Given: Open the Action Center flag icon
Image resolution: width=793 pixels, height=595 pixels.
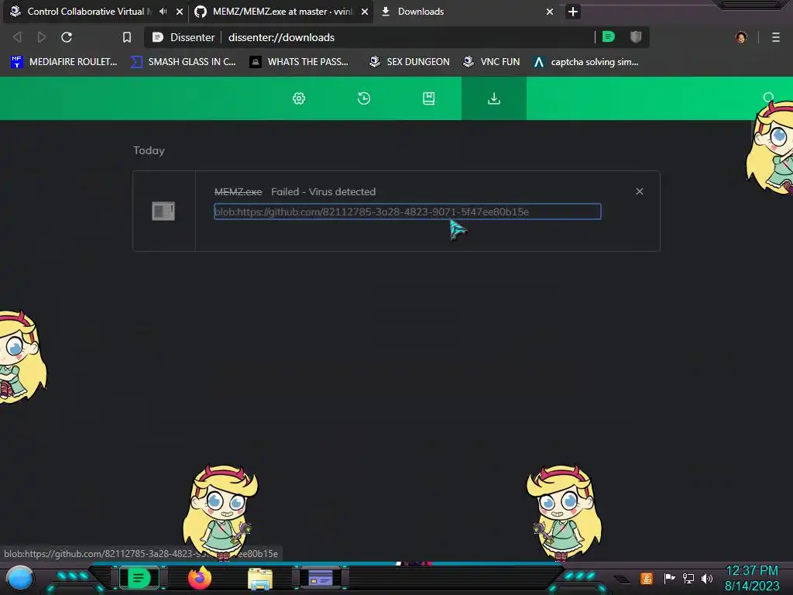Looking at the screenshot, I should click(669, 578).
